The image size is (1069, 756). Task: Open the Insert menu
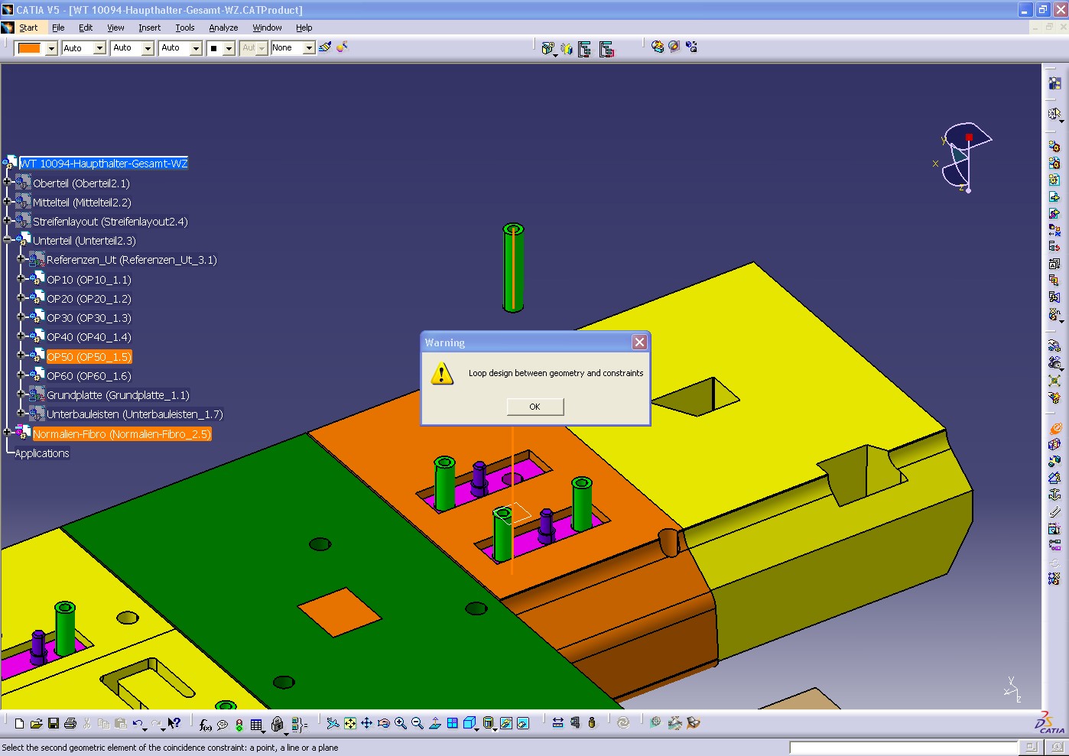tap(149, 28)
